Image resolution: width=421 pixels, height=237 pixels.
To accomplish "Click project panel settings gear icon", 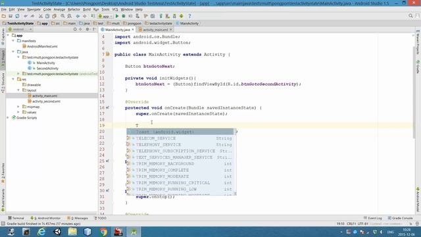I will coord(87,29).
